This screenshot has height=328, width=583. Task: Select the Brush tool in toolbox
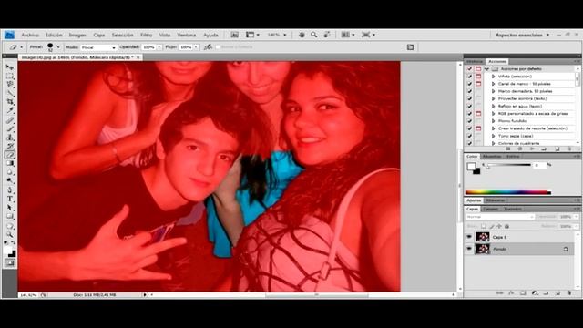[10, 129]
